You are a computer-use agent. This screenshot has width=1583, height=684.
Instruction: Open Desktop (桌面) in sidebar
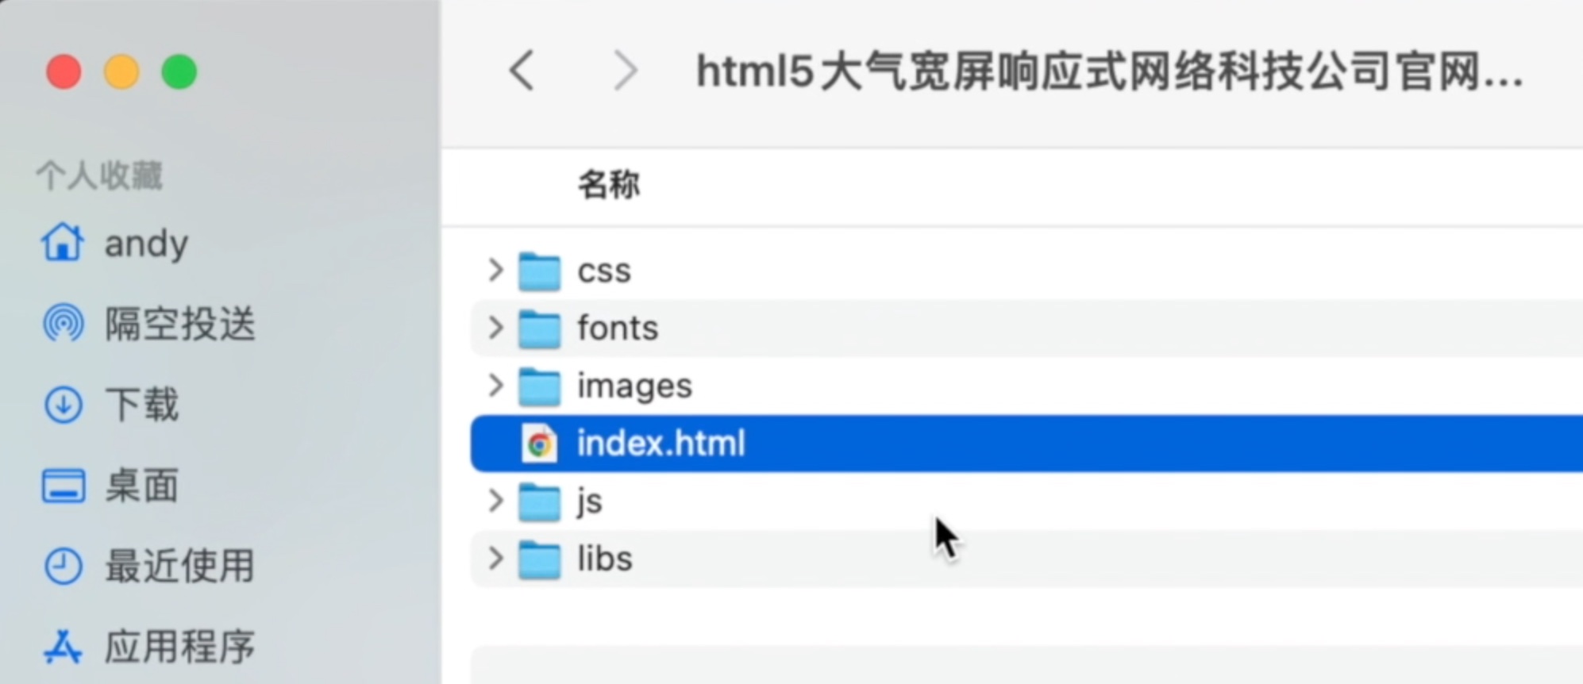tap(141, 486)
